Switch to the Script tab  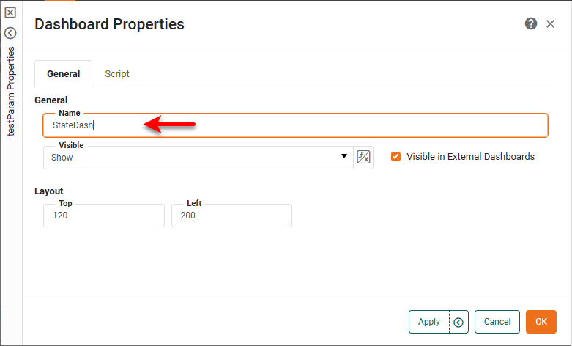pyautogui.click(x=117, y=74)
